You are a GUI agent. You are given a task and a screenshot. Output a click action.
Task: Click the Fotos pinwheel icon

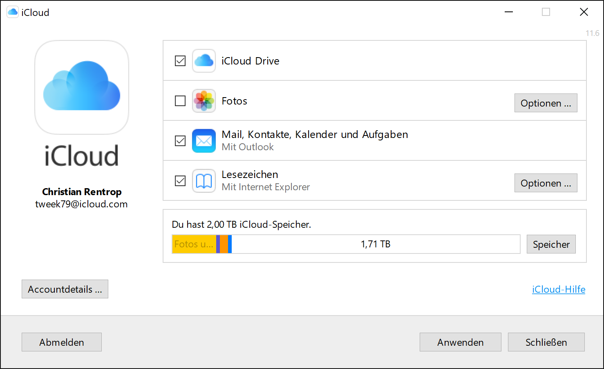pos(204,101)
